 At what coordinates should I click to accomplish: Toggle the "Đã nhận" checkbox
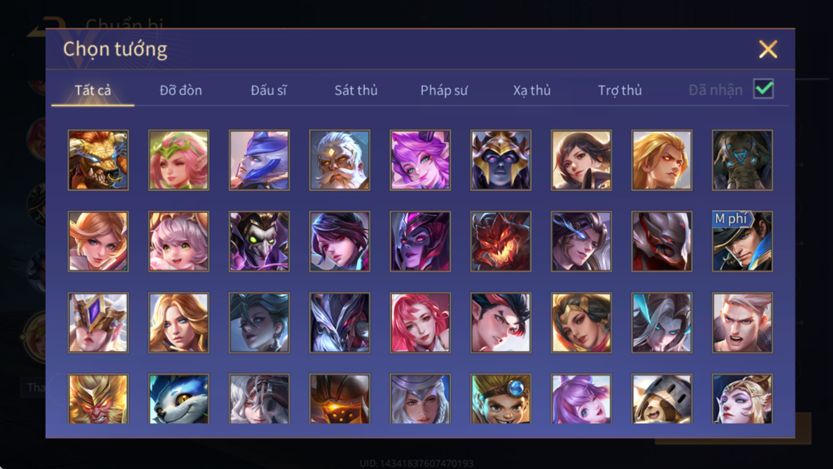tap(764, 89)
